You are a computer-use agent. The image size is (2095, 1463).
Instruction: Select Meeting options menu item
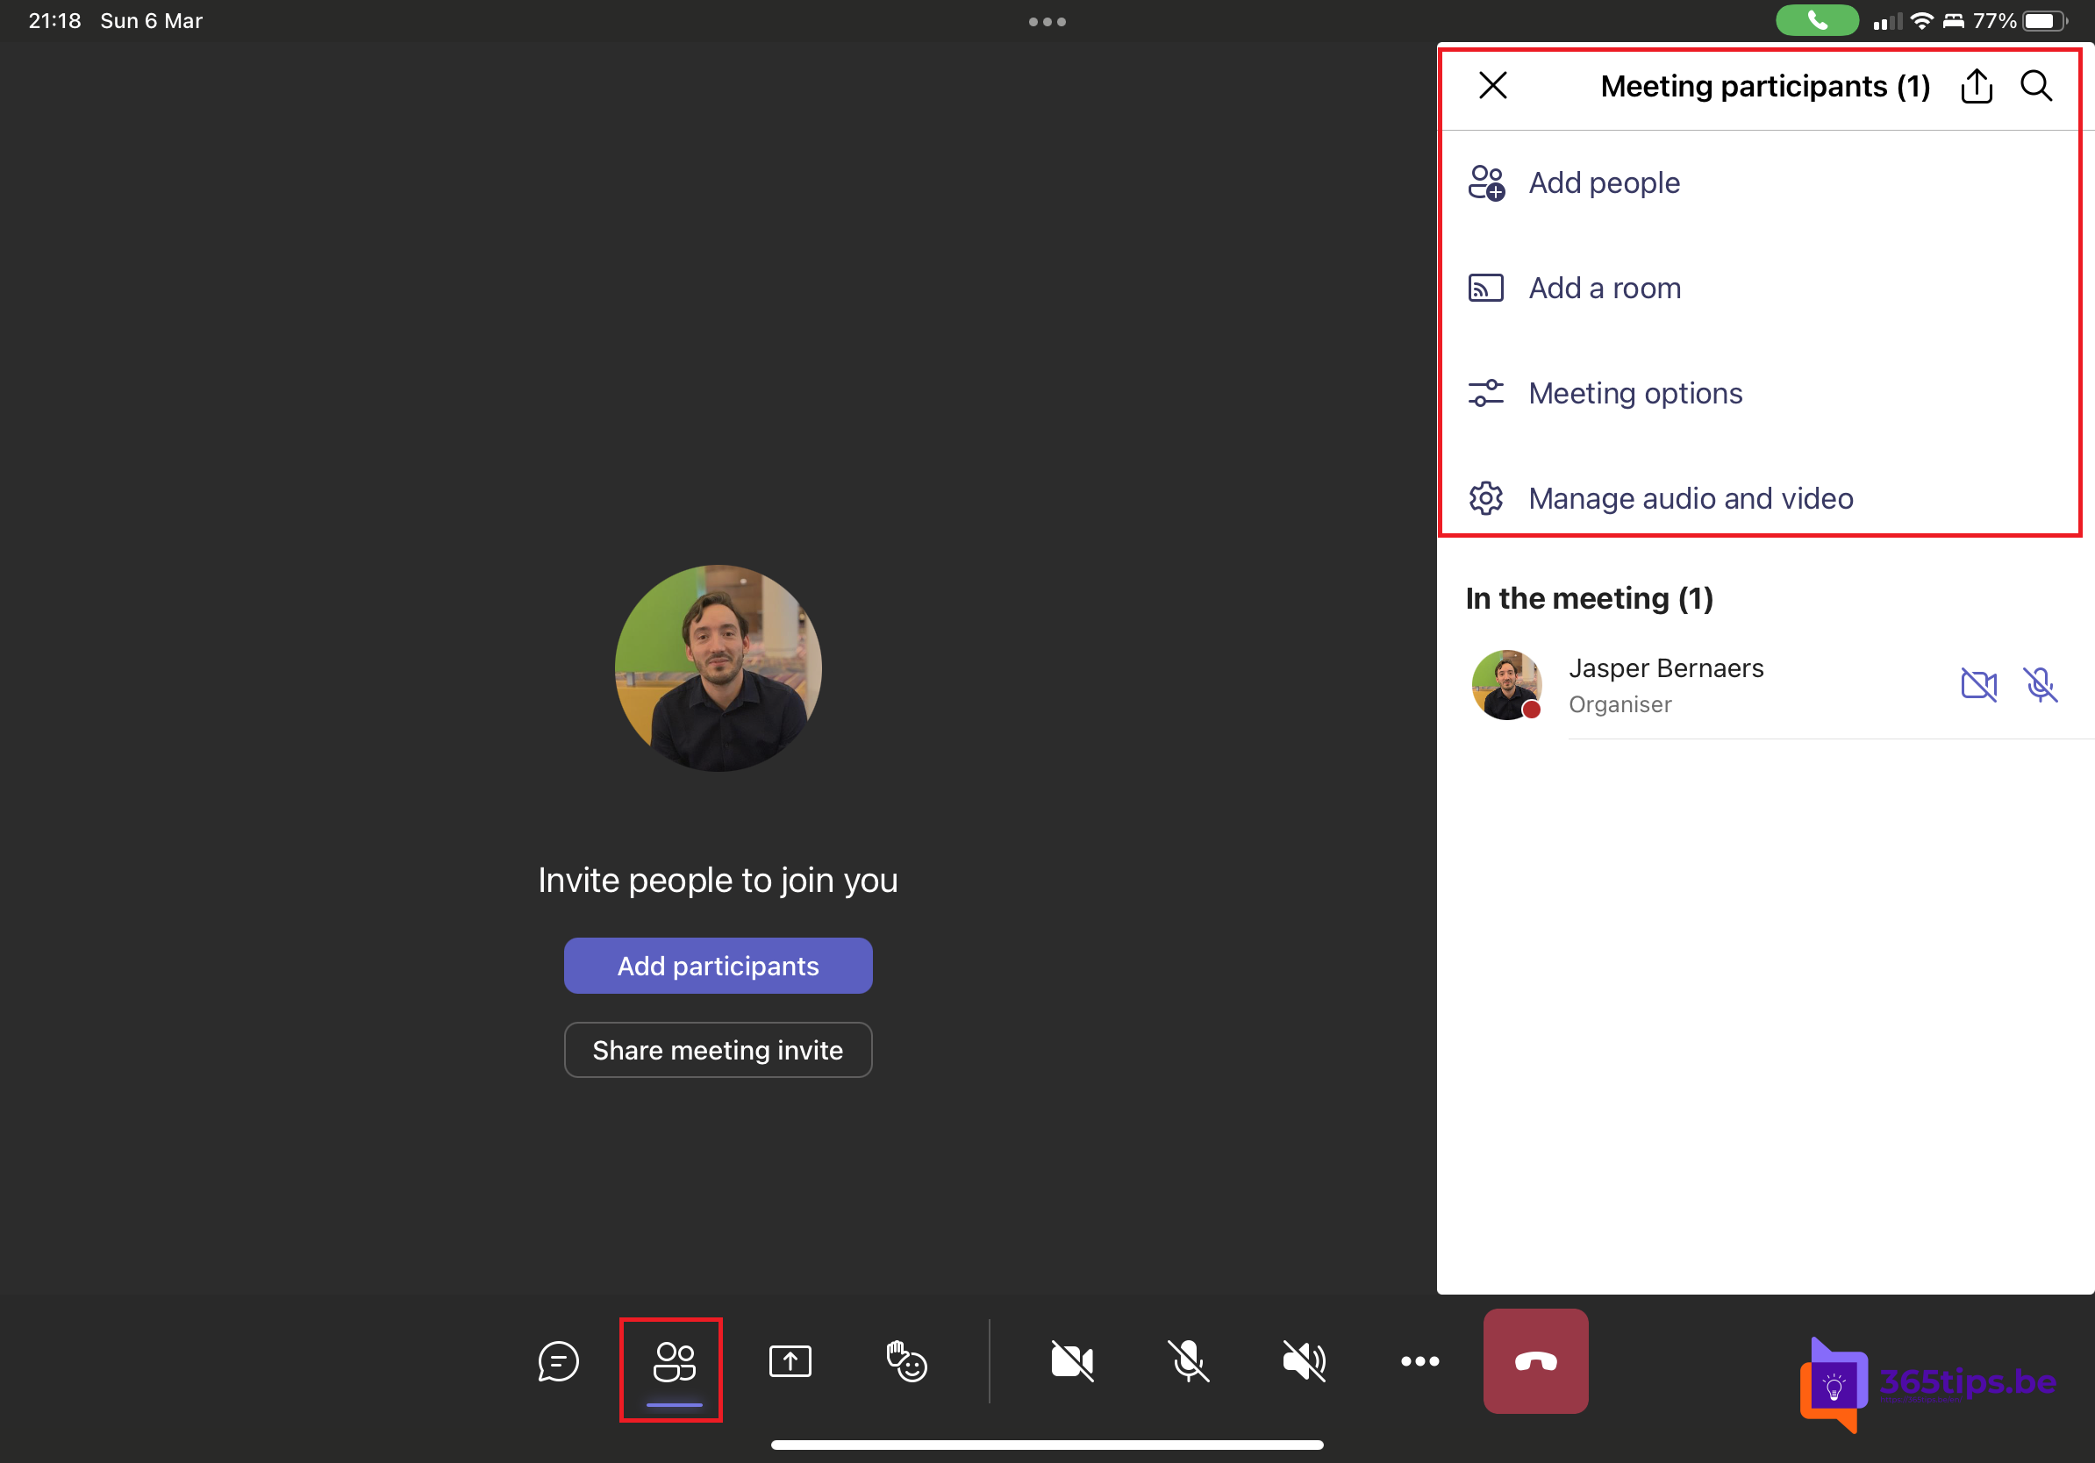click(x=1634, y=391)
